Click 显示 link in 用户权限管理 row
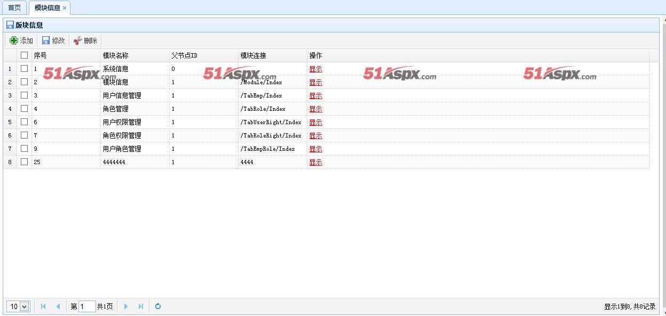Screen dimensions: 666x316 click(x=315, y=122)
